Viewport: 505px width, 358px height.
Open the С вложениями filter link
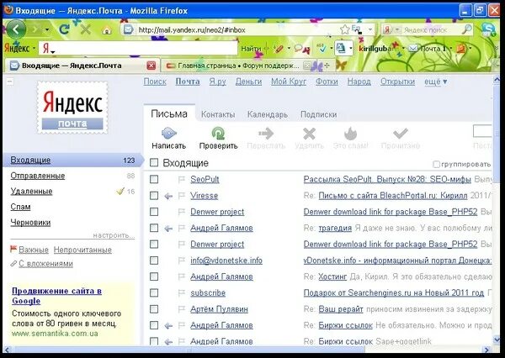(45, 264)
